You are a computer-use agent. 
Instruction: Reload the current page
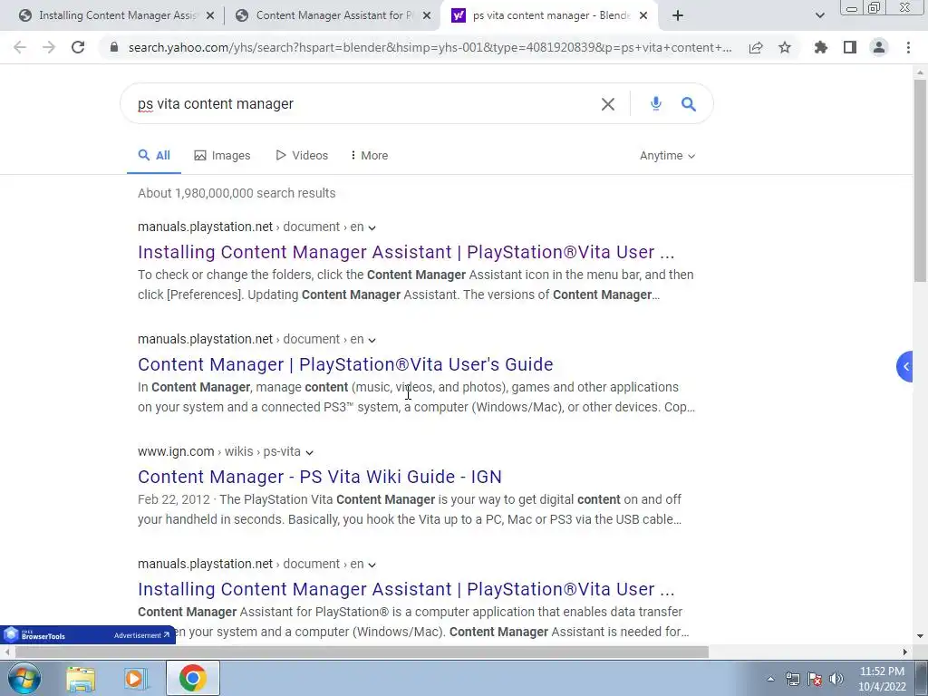pos(78,47)
